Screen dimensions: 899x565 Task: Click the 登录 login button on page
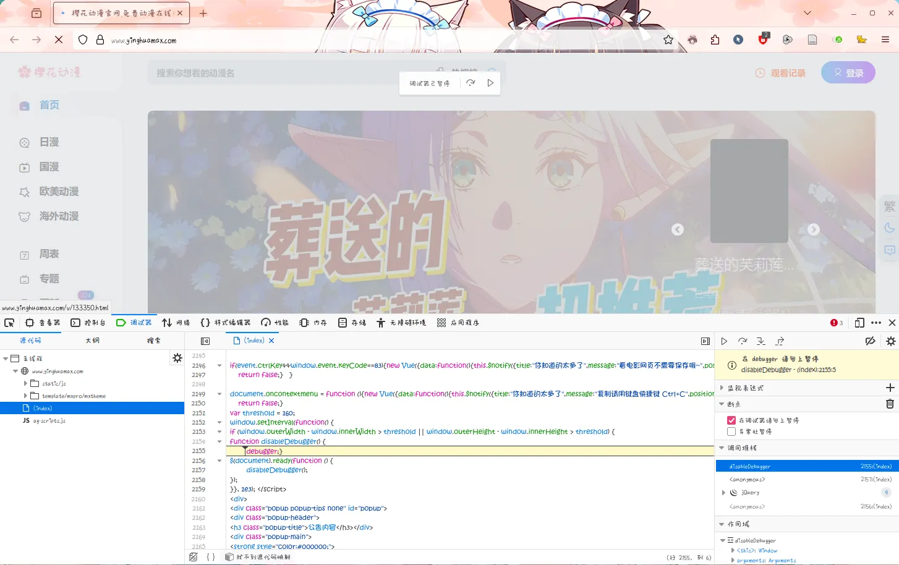848,72
